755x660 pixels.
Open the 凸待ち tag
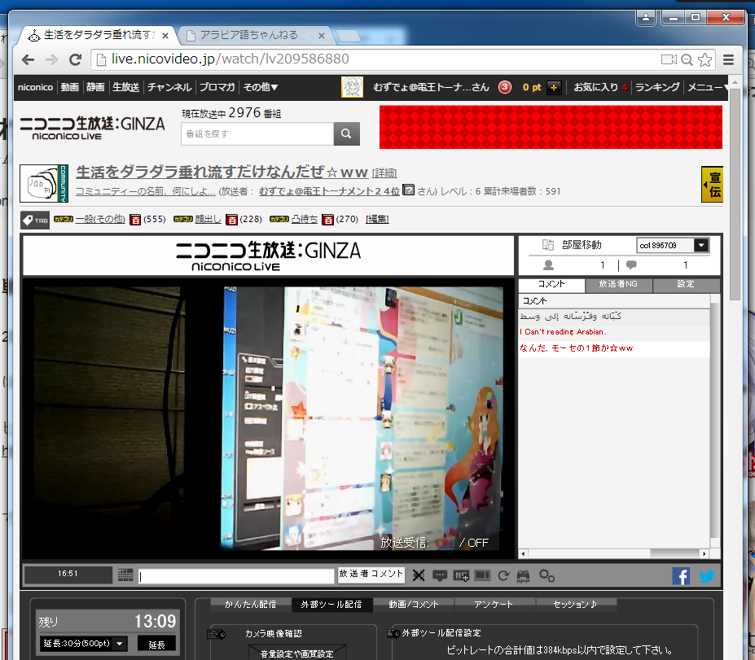tap(305, 219)
